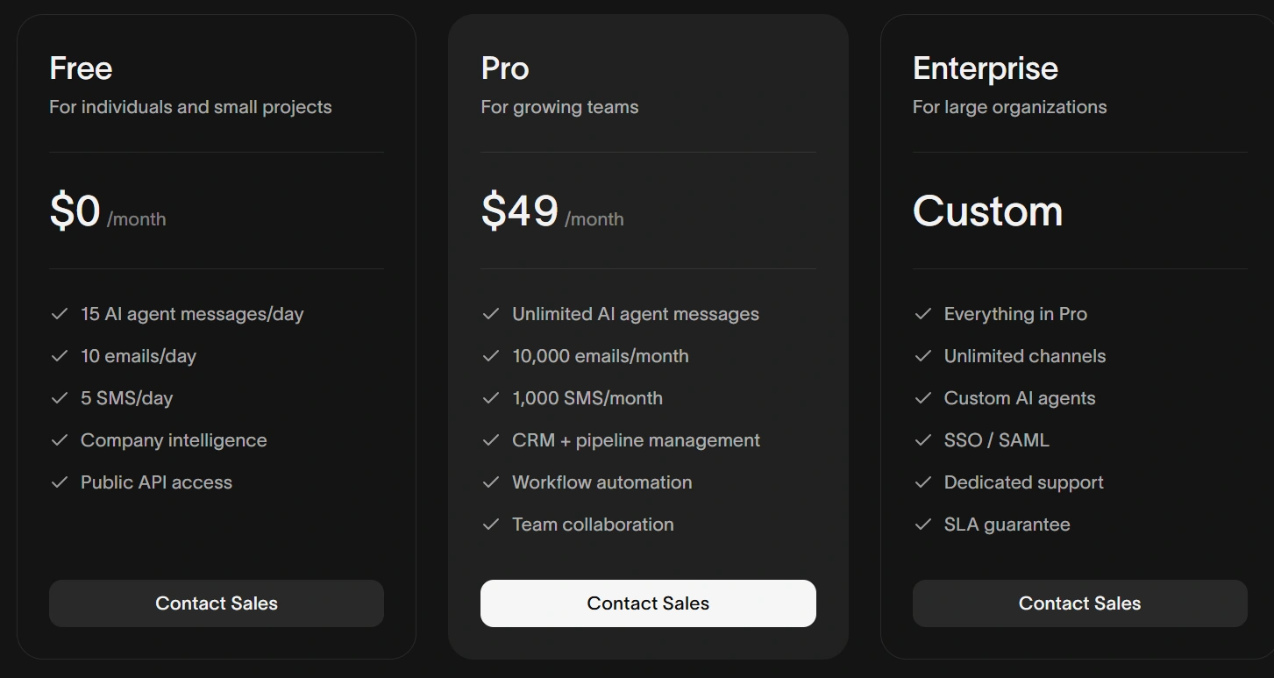Viewport: 1274px width, 678px height.
Task: Click the CRM + pipeline management feature
Action: [636, 440]
